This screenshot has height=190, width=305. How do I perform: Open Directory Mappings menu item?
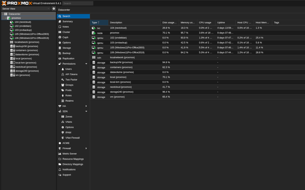click(73, 164)
